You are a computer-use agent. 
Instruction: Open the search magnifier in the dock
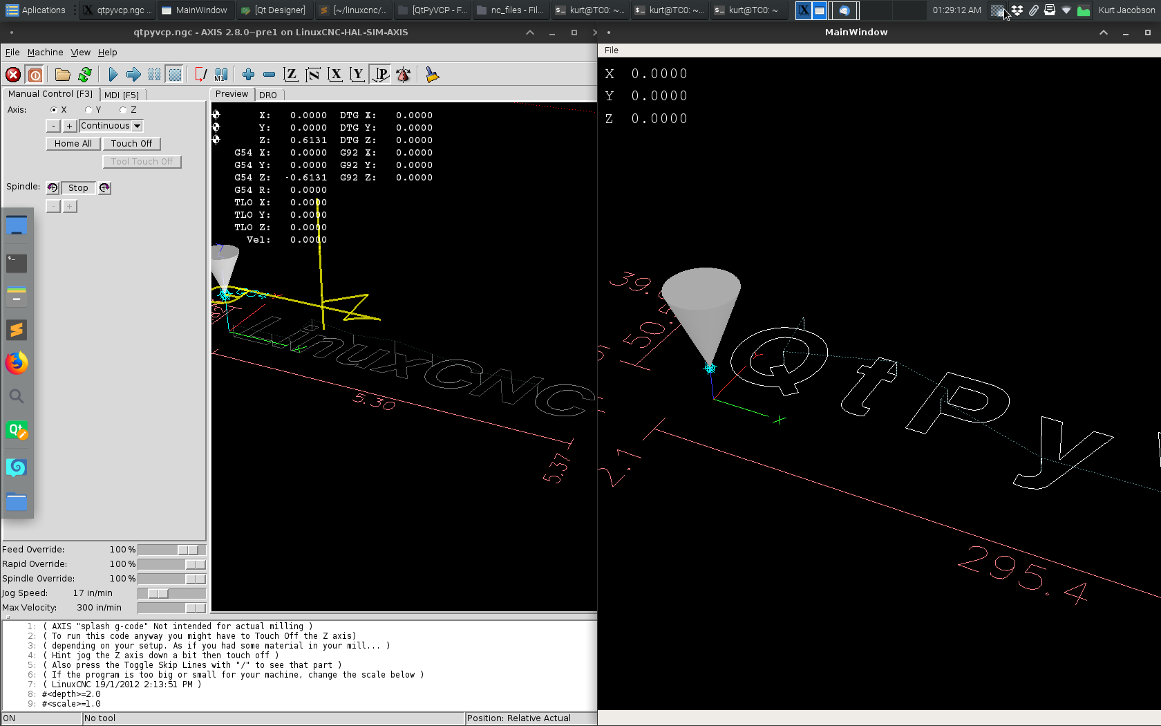(17, 396)
